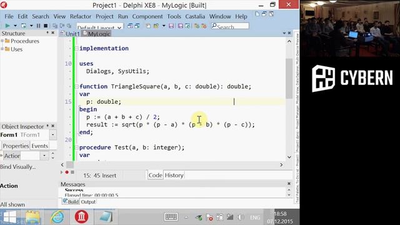Open the Castalia menu
The image size is (400, 225).
(195, 16)
